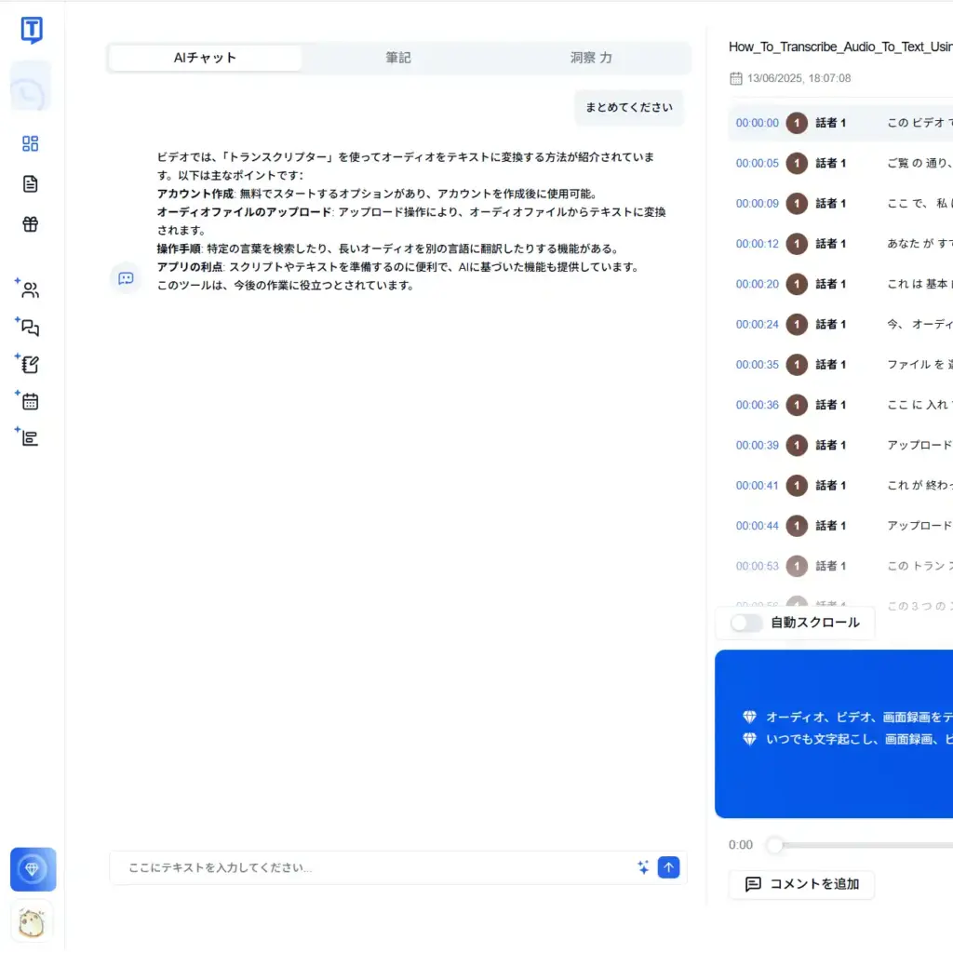Click the file title How_To_Transcribe_Audio_To_Text
Screen dimensions: 953x953
[x=840, y=47]
